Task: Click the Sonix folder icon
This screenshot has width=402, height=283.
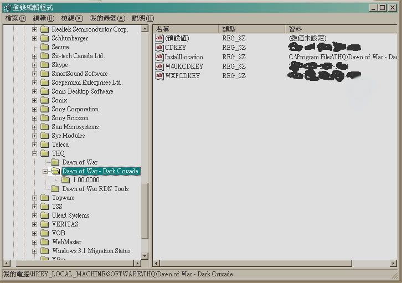Action: tap(45, 100)
